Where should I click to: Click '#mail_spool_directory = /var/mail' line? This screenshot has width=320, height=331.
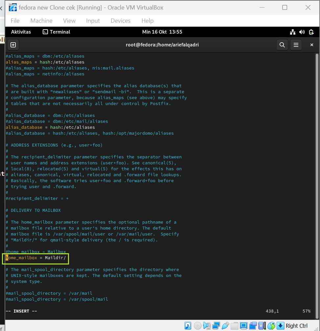[x=49, y=293]
